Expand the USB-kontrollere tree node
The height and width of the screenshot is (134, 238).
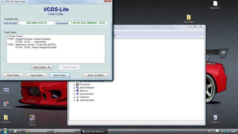(74, 100)
